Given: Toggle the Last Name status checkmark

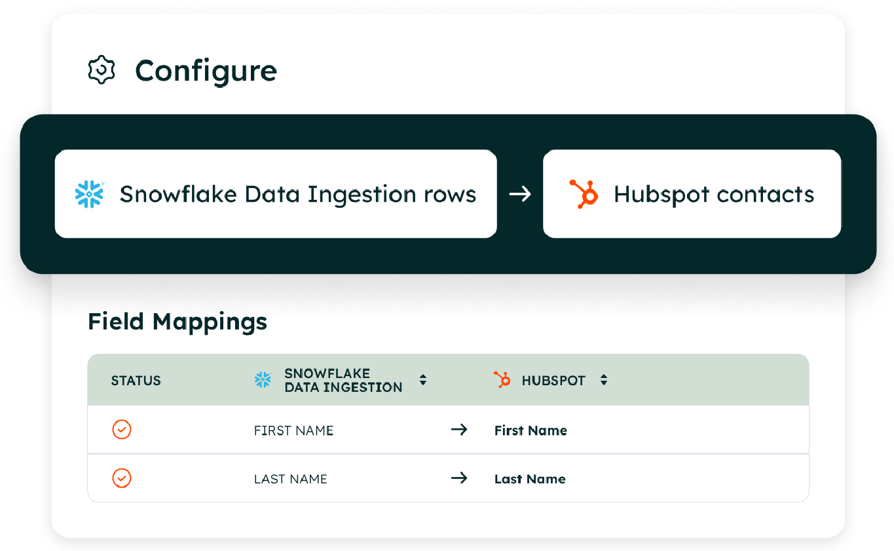Looking at the screenshot, I should click(122, 478).
